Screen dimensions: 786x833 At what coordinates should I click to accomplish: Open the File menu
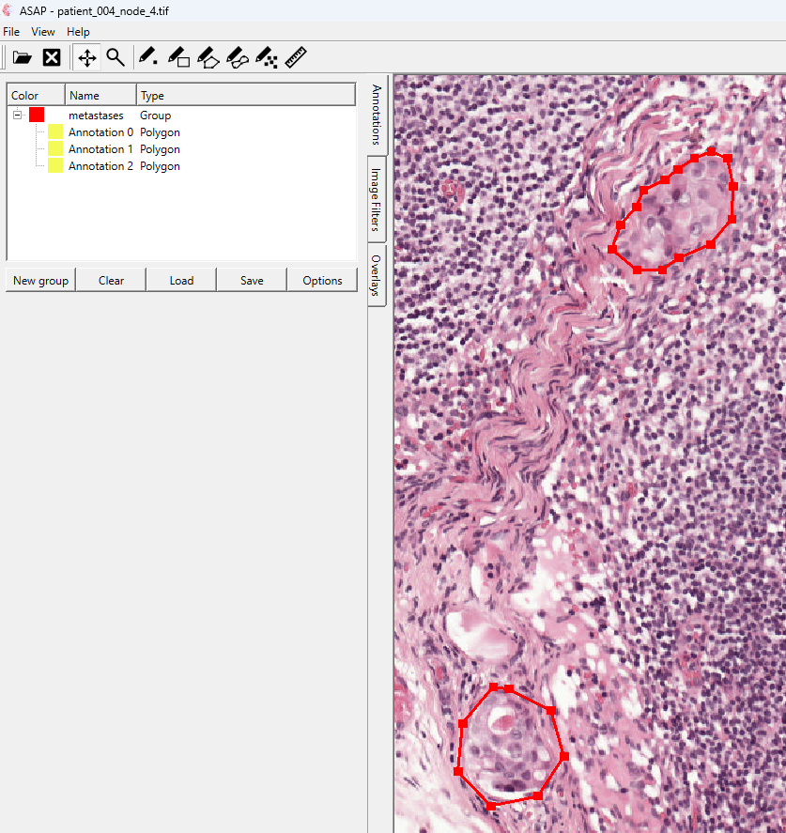point(11,32)
